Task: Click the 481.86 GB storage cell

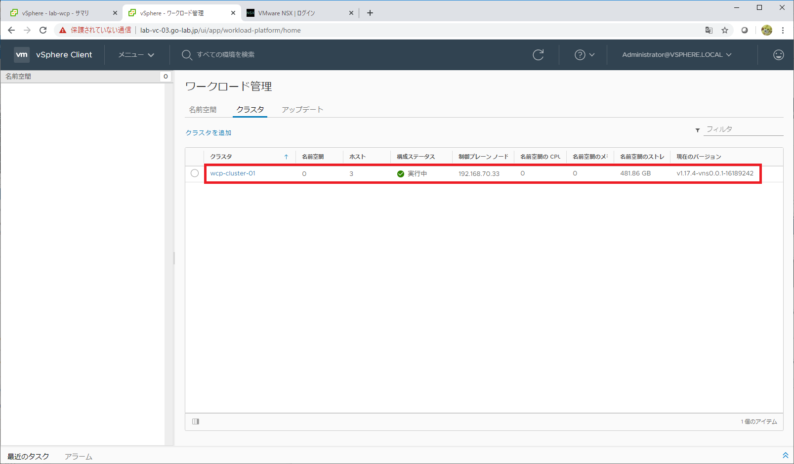Action: [635, 173]
